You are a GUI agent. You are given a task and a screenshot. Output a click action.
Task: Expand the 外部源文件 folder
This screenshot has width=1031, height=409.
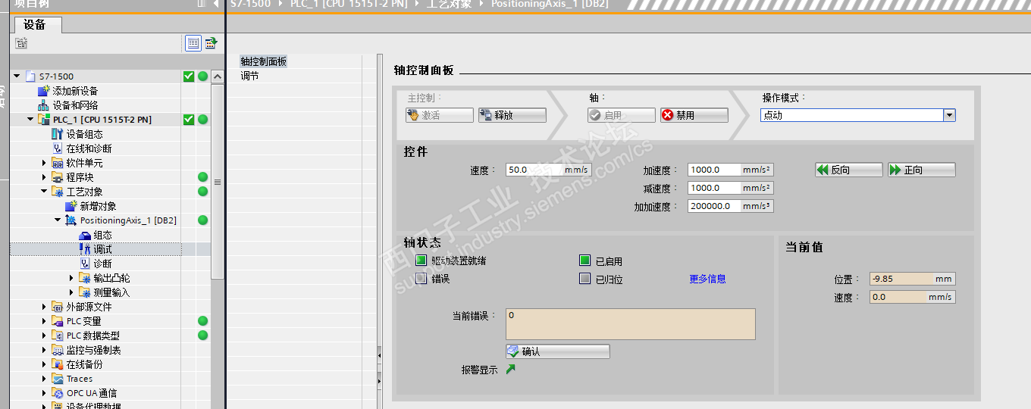pyautogui.click(x=44, y=307)
